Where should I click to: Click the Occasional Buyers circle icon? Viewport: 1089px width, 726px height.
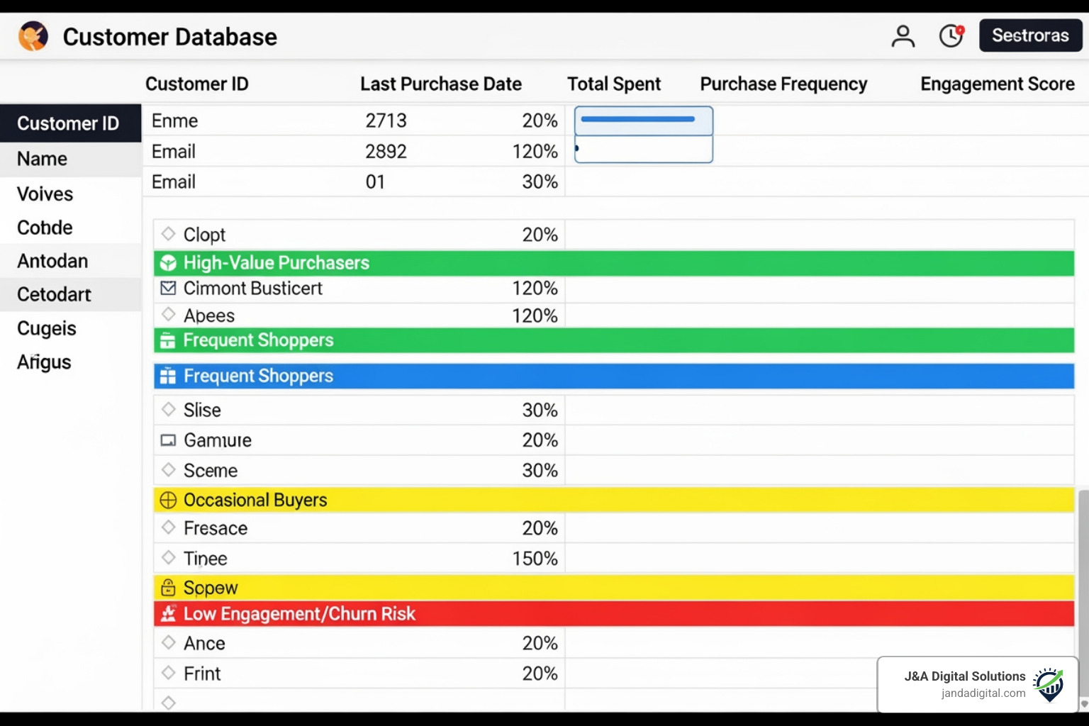(x=168, y=500)
